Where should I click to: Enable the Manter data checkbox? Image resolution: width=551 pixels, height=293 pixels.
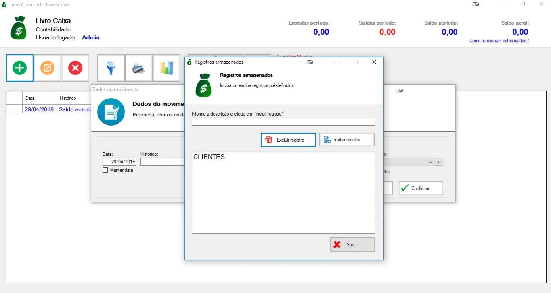pos(105,170)
